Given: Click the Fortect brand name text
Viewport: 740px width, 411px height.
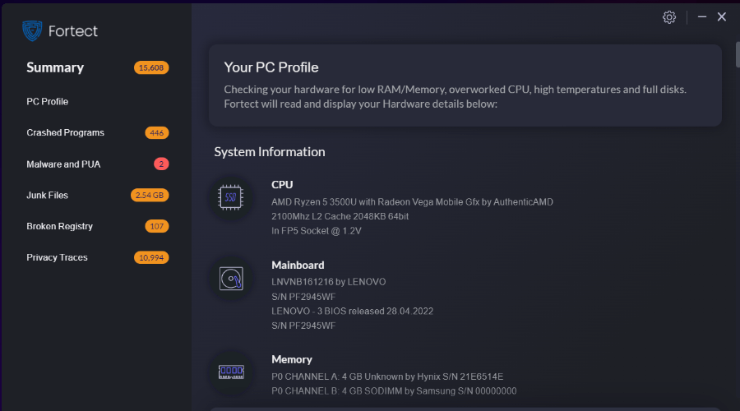Looking at the screenshot, I should [x=72, y=31].
